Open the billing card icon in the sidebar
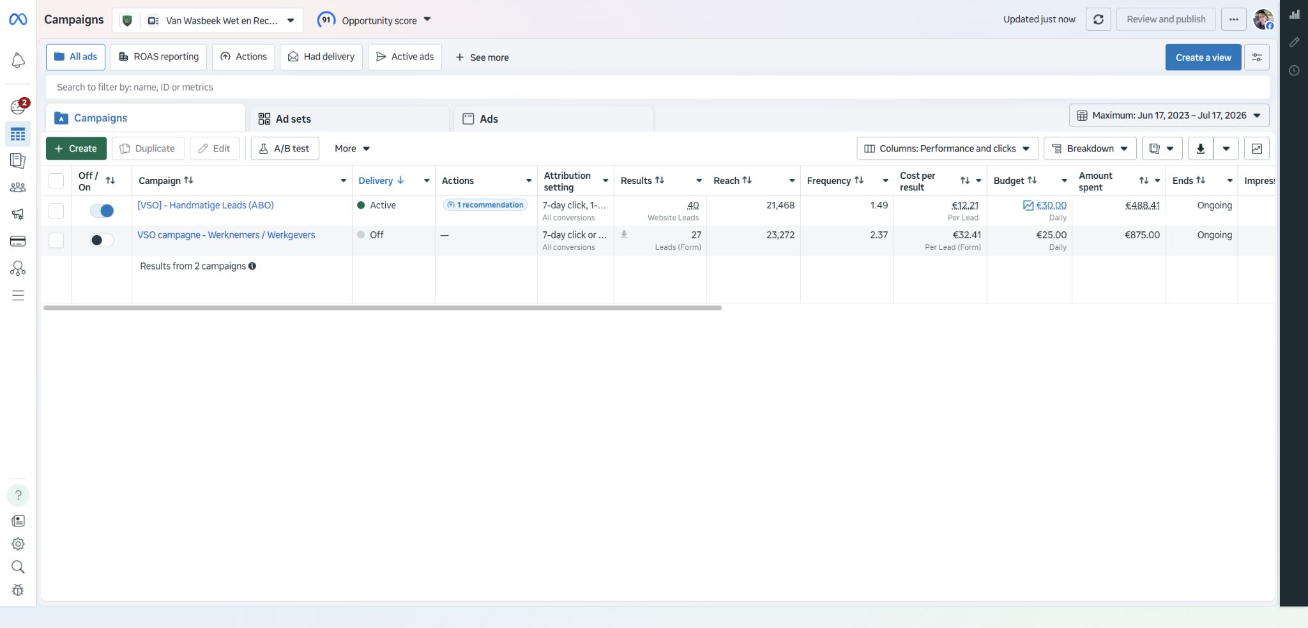Screen dimensions: 1308x628 click(x=18, y=241)
